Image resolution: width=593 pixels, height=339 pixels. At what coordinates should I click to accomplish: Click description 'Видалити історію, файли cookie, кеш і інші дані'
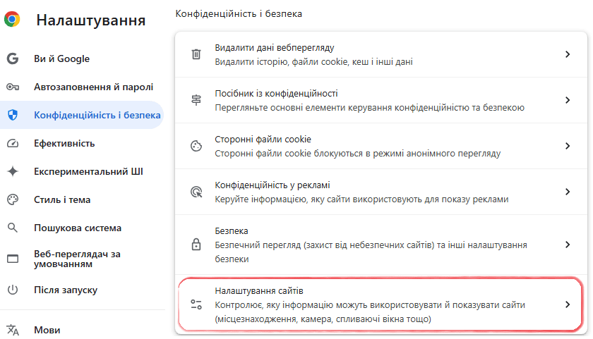(x=313, y=61)
